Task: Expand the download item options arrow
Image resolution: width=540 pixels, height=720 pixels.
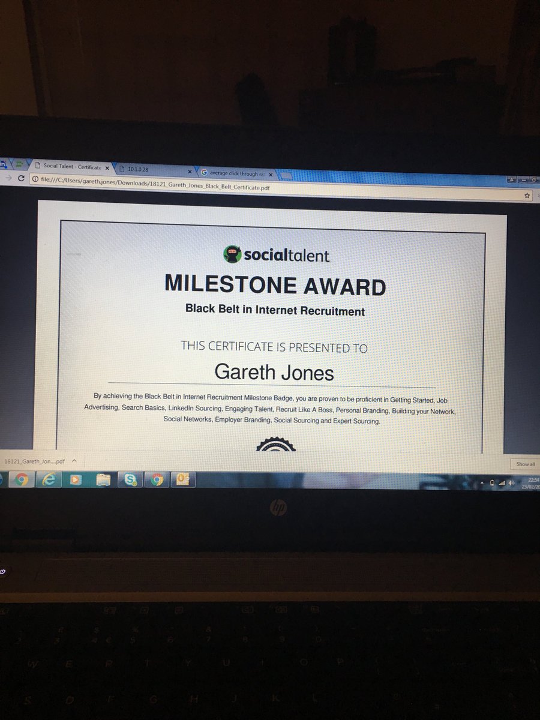Action: pyautogui.click(x=74, y=461)
